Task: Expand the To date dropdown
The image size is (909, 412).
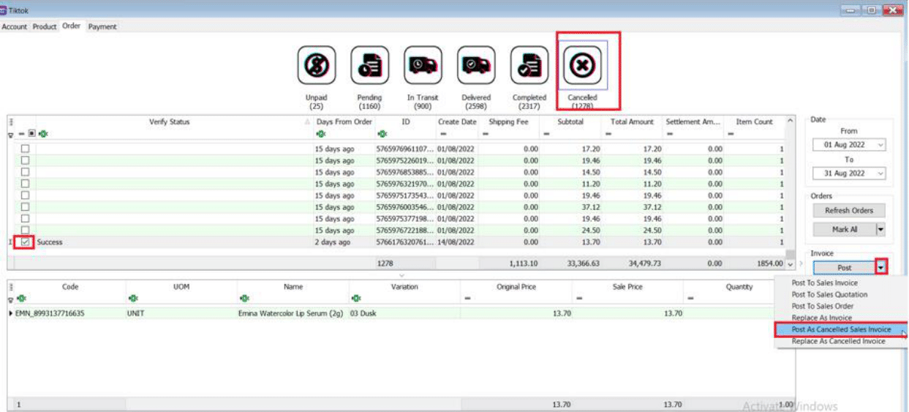Action: [880, 173]
